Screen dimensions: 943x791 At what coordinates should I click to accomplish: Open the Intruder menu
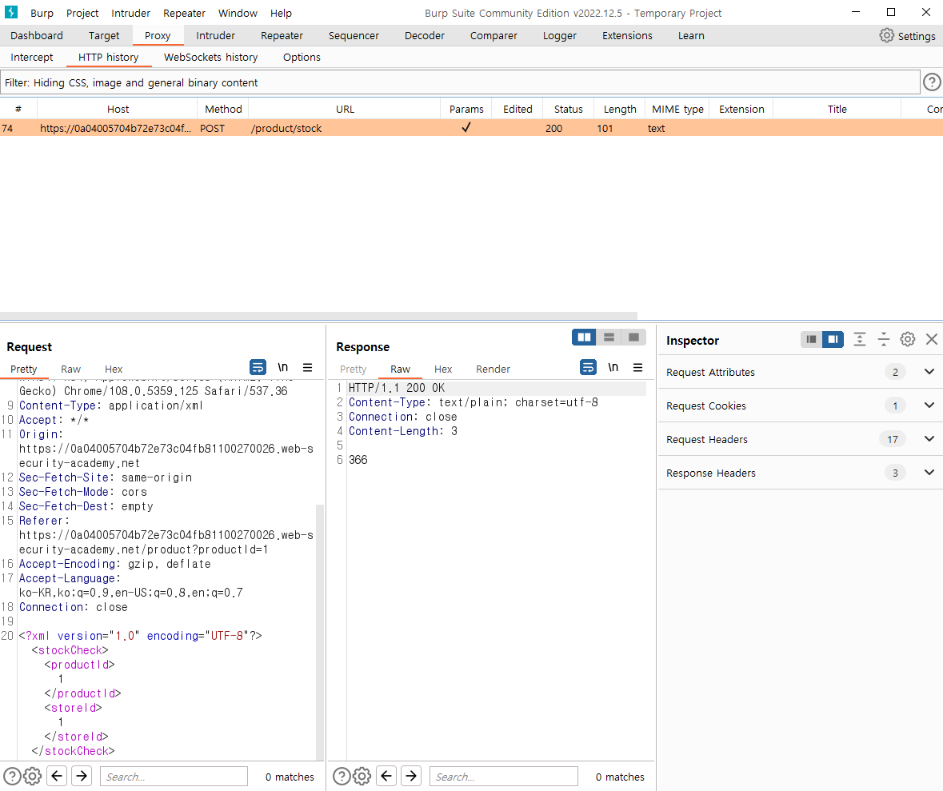point(130,13)
